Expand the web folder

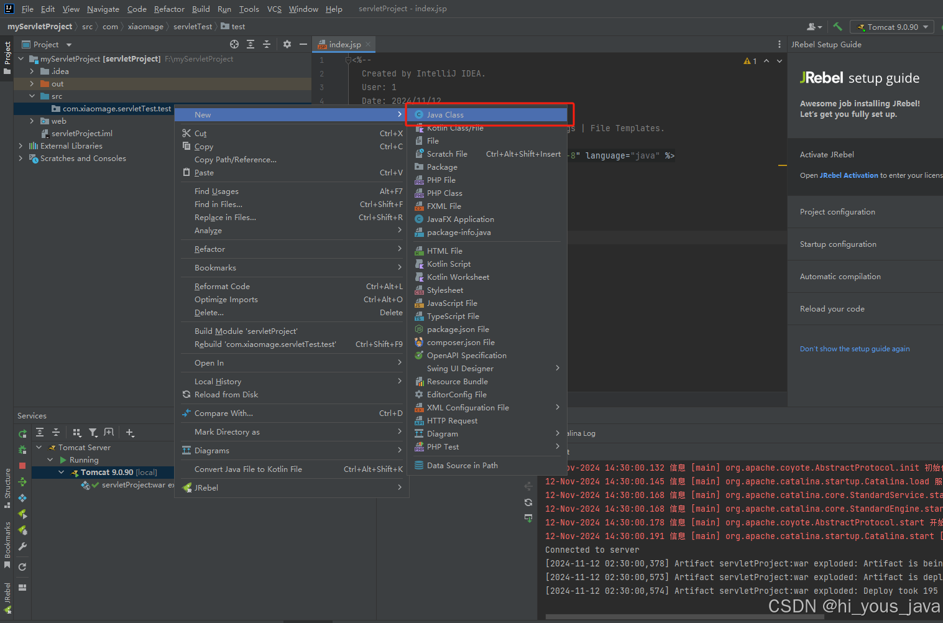(x=32, y=121)
